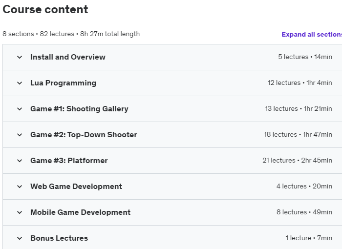Open the Install and Overview section title
Image resolution: width=342 pixels, height=249 pixels.
tap(68, 57)
